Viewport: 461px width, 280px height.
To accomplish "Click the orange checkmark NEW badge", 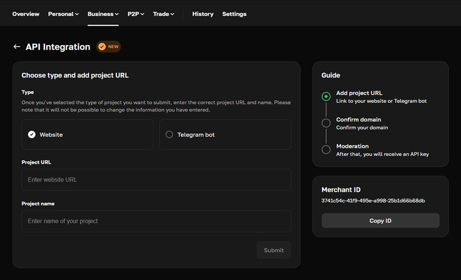I will point(108,47).
